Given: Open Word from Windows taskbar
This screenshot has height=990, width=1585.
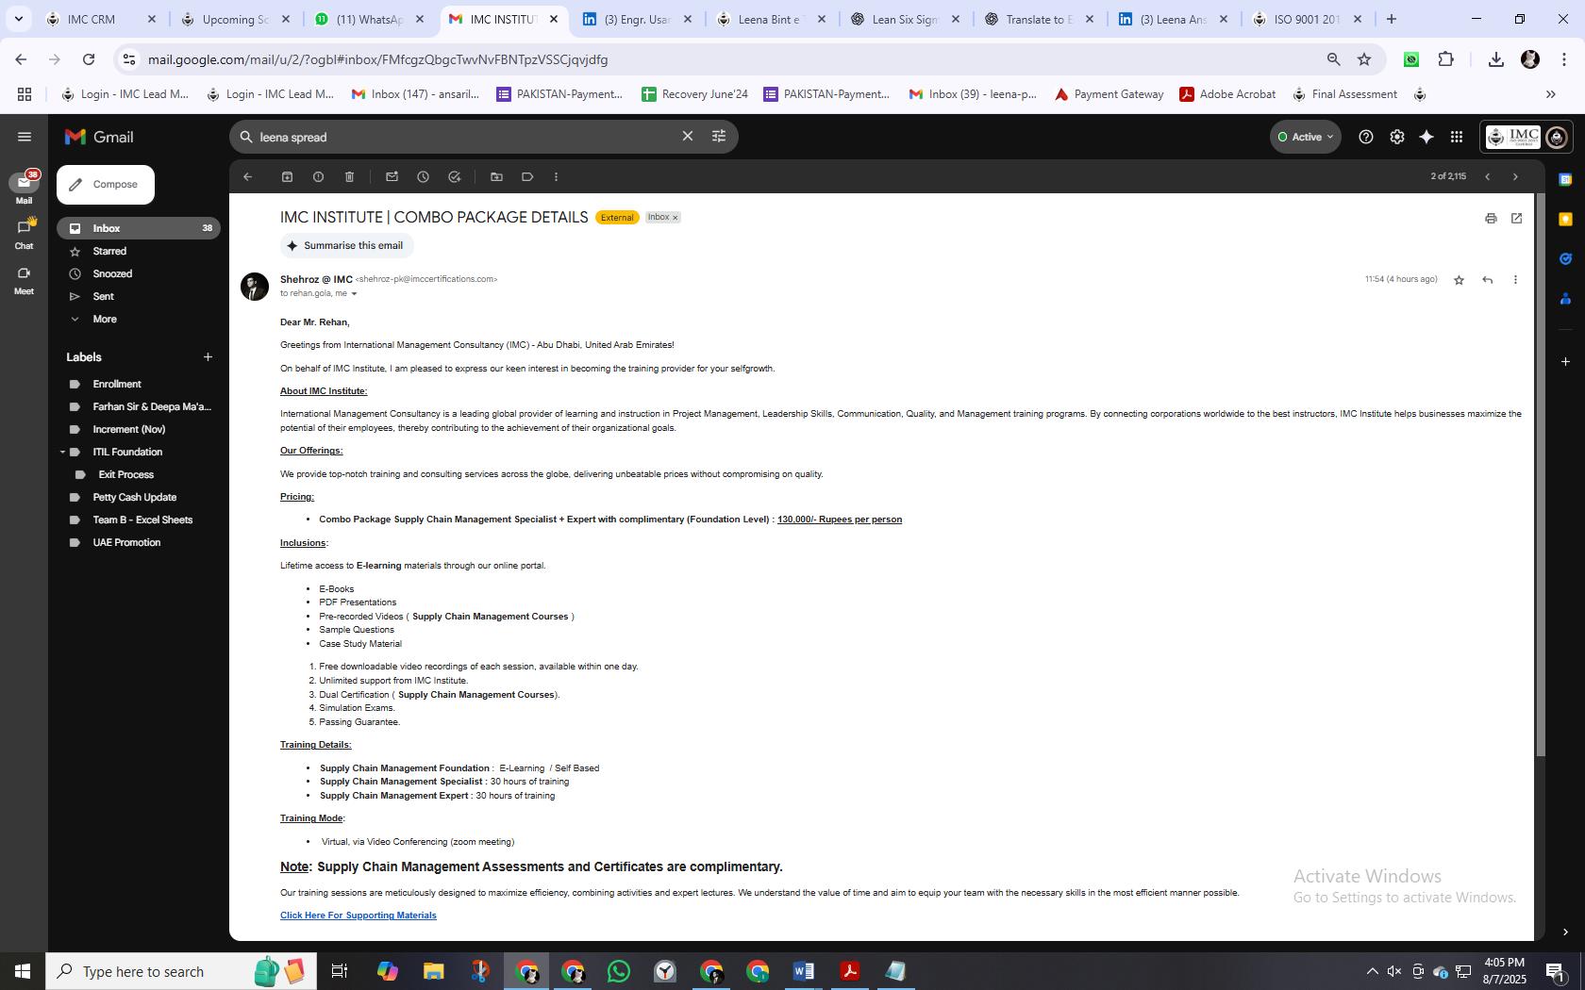Looking at the screenshot, I should pyautogui.click(x=804, y=971).
